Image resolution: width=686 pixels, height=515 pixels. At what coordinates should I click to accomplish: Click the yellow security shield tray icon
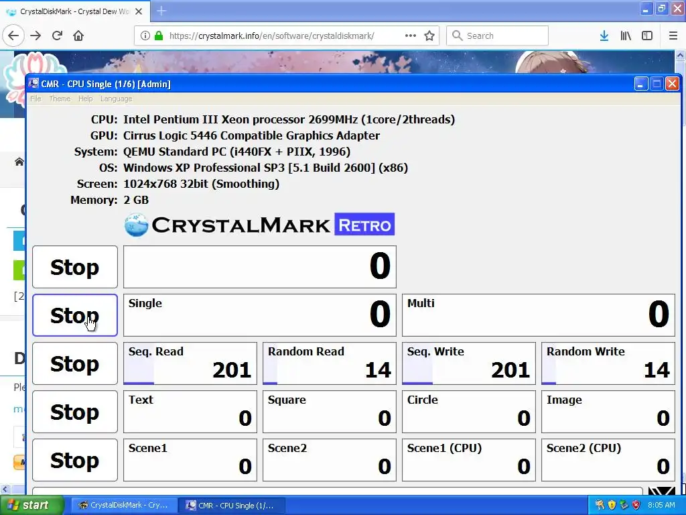coord(612,505)
